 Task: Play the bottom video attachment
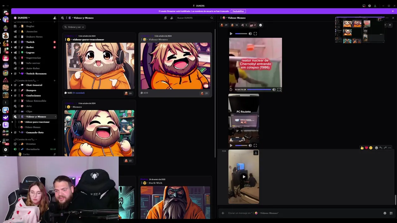tap(244, 177)
